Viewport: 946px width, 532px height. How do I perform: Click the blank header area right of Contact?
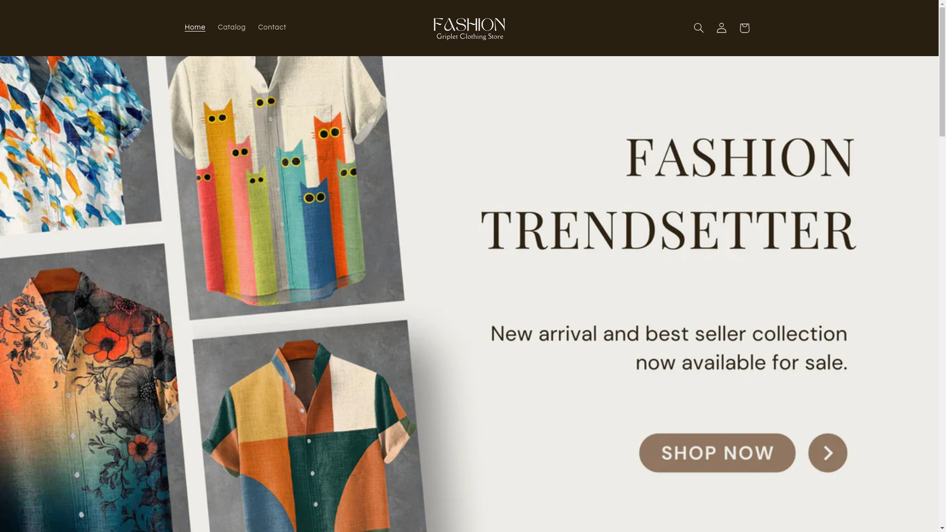355,28
